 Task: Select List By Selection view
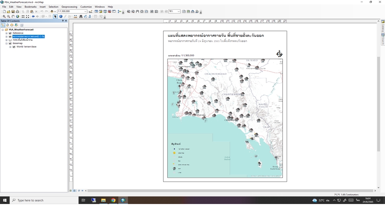tap(16, 25)
